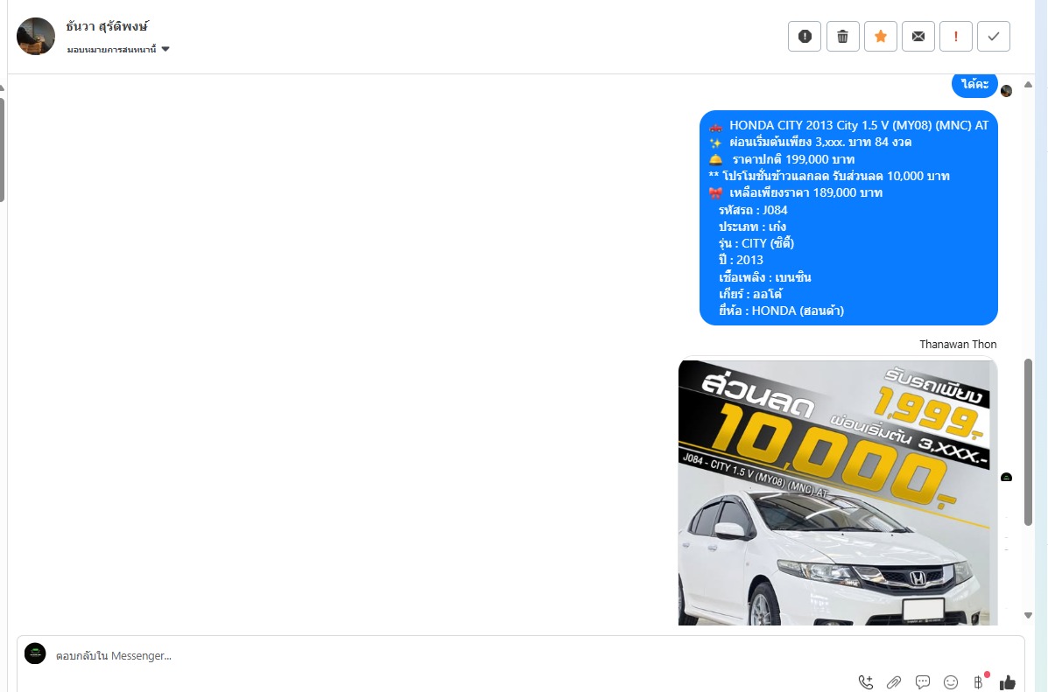Click the เหลือเพียงราคา 189,000 บาท line
This screenshot has height=692, width=1048.
tap(806, 193)
